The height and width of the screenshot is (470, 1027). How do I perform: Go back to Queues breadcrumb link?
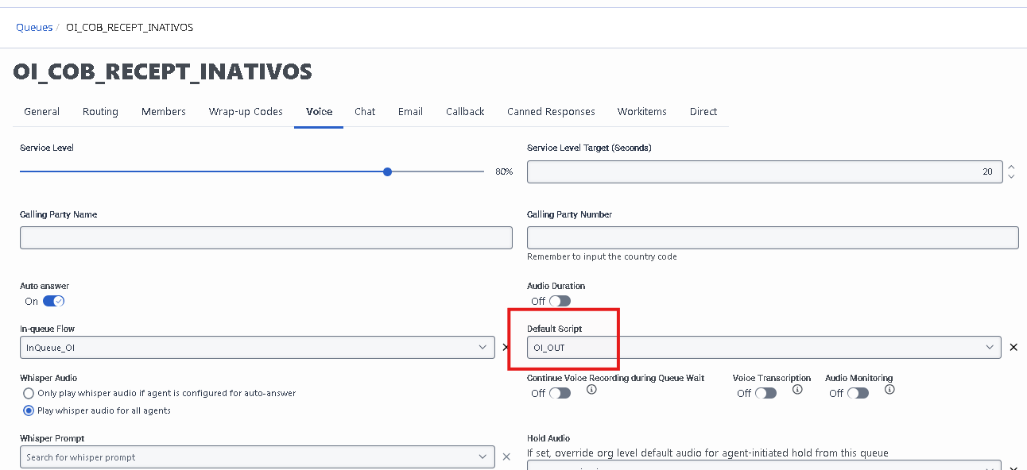(34, 28)
